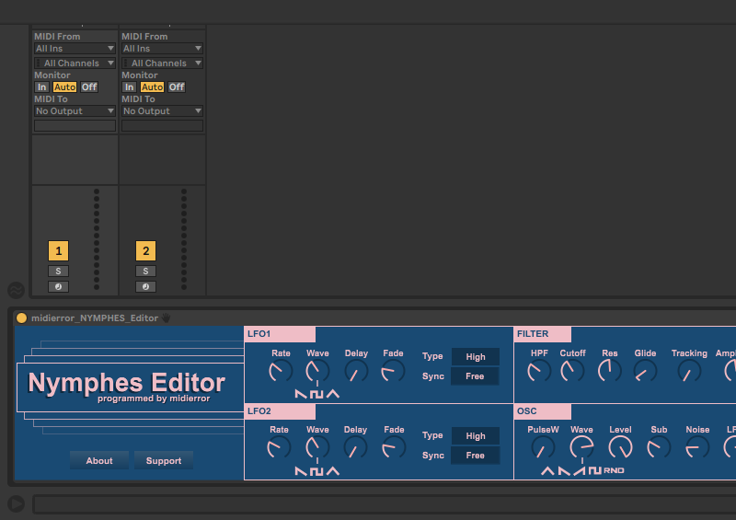
Task: Set track 2 Monitor to Auto
Action: (x=152, y=87)
